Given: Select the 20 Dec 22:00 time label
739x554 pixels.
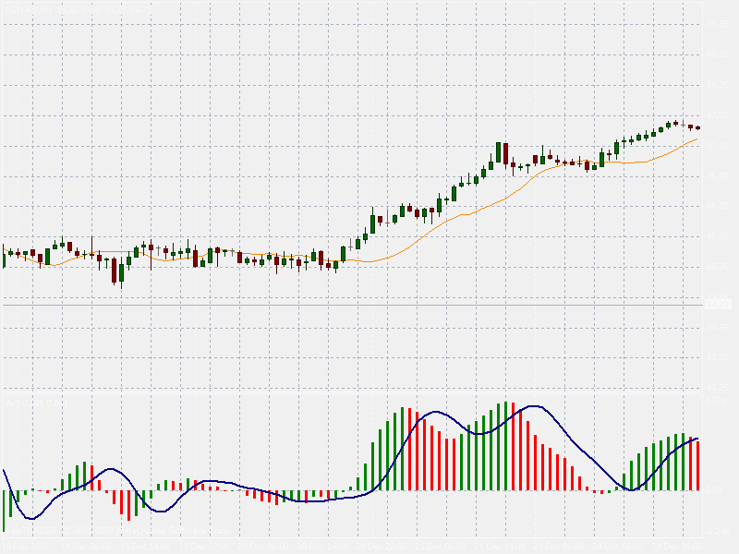Looking at the screenshot, I should (x=382, y=547).
